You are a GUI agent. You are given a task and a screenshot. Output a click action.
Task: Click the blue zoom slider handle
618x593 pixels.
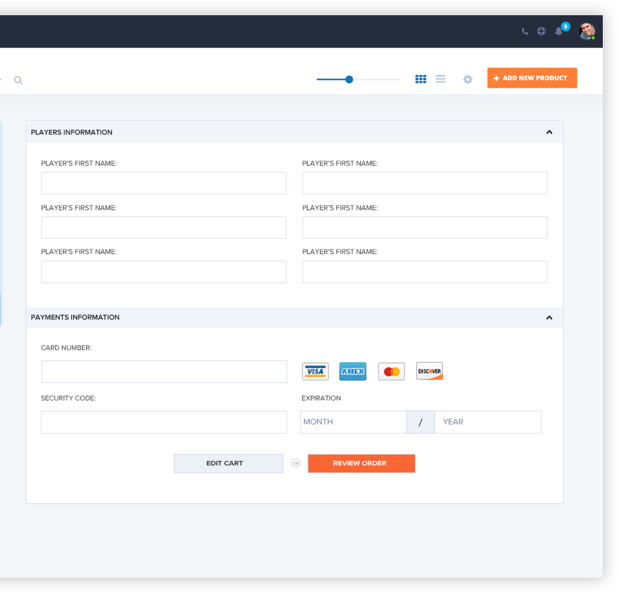[349, 80]
